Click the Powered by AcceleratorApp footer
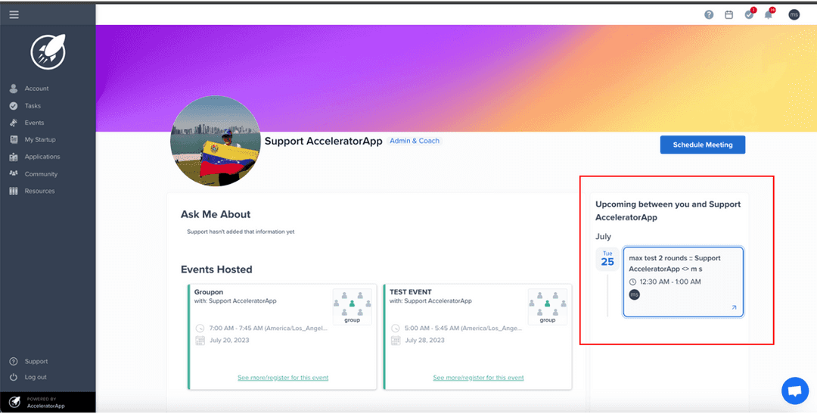 48,403
